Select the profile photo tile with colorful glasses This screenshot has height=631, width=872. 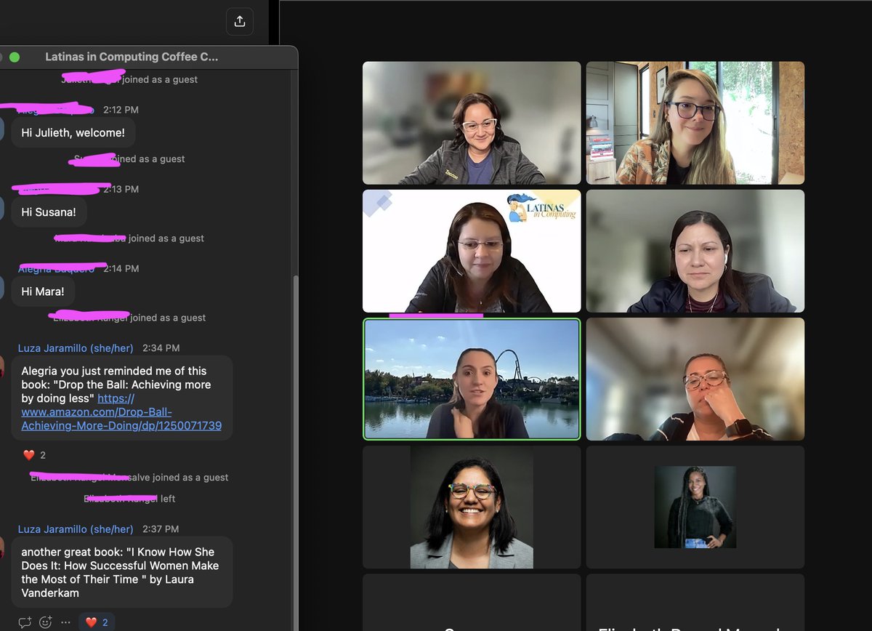472,507
